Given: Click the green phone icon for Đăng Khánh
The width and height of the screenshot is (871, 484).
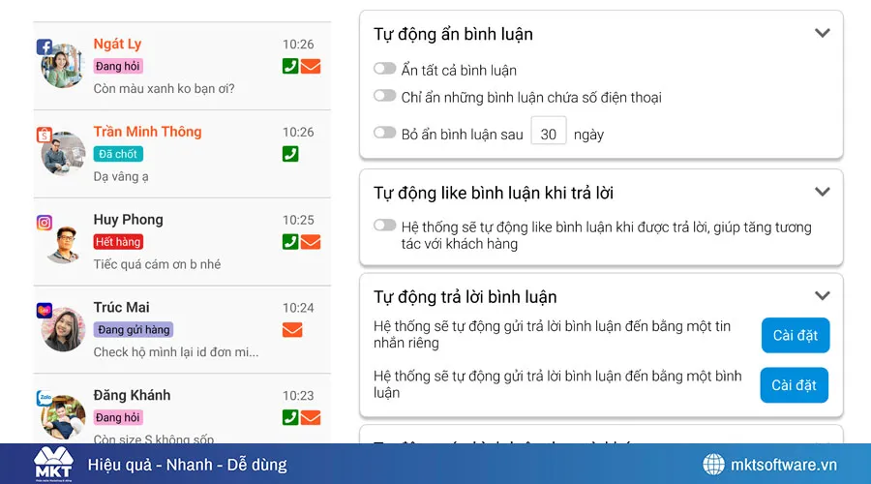Looking at the screenshot, I should tap(290, 417).
